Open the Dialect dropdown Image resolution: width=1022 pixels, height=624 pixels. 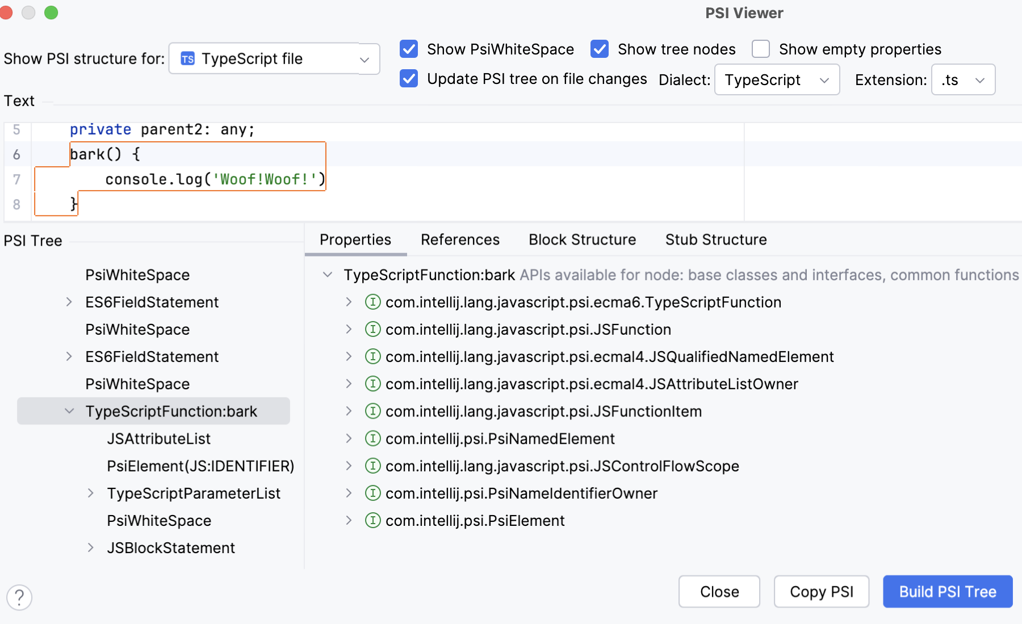776,80
